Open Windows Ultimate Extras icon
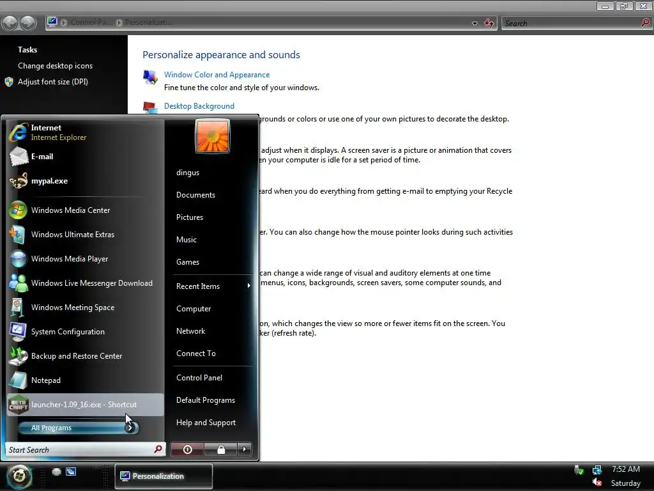 click(19, 234)
